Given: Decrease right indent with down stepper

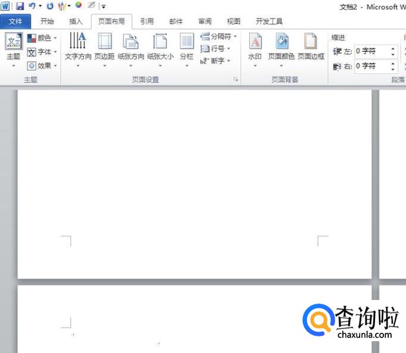Looking at the screenshot, I should click(393, 70).
